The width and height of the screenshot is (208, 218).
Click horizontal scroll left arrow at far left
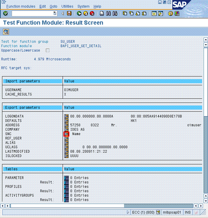click(3, 206)
